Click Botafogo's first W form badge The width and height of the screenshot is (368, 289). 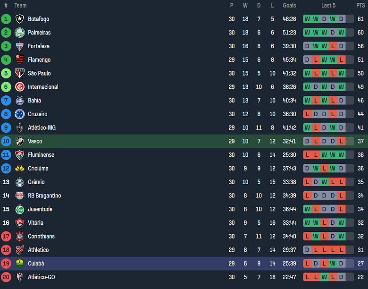tap(307, 19)
